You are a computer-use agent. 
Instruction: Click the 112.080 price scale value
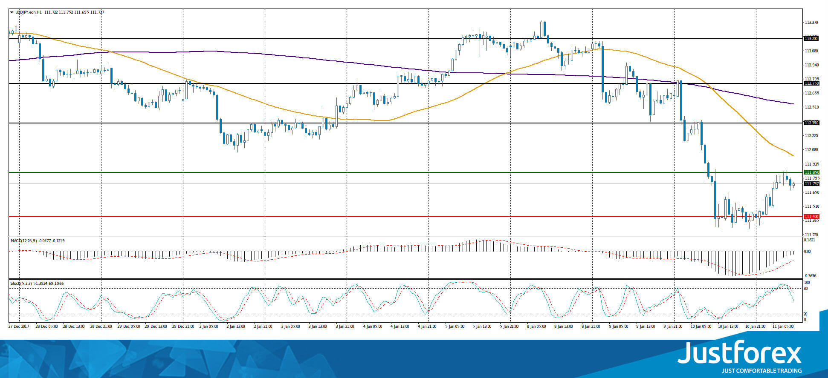point(811,150)
